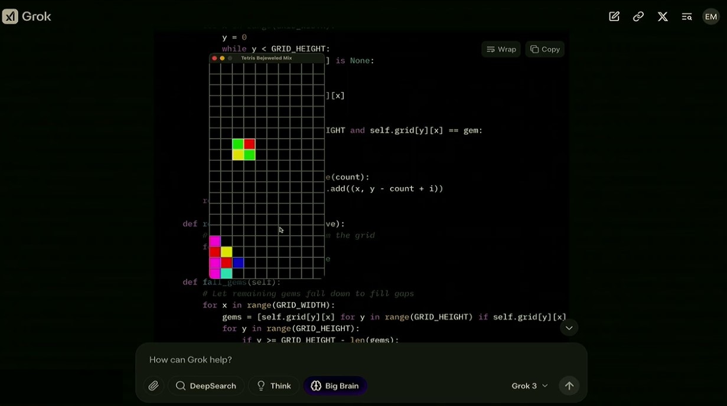This screenshot has width=727, height=406.
Task: Attach a file with paperclip icon
Action: [x=154, y=386]
